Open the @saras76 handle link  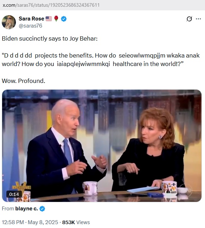pyautogui.click(x=30, y=26)
